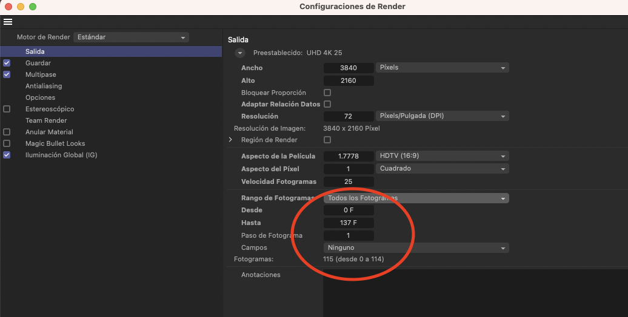Enable the Bloquear Proporción checkbox
Viewport: 628px width, 317px height.
[x=327, y=93]
